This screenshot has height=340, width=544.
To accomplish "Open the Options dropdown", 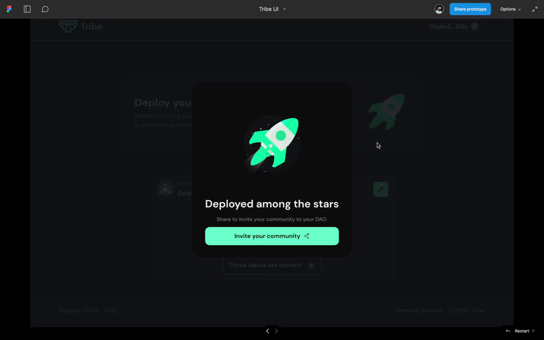I will (x=510, y=9).
